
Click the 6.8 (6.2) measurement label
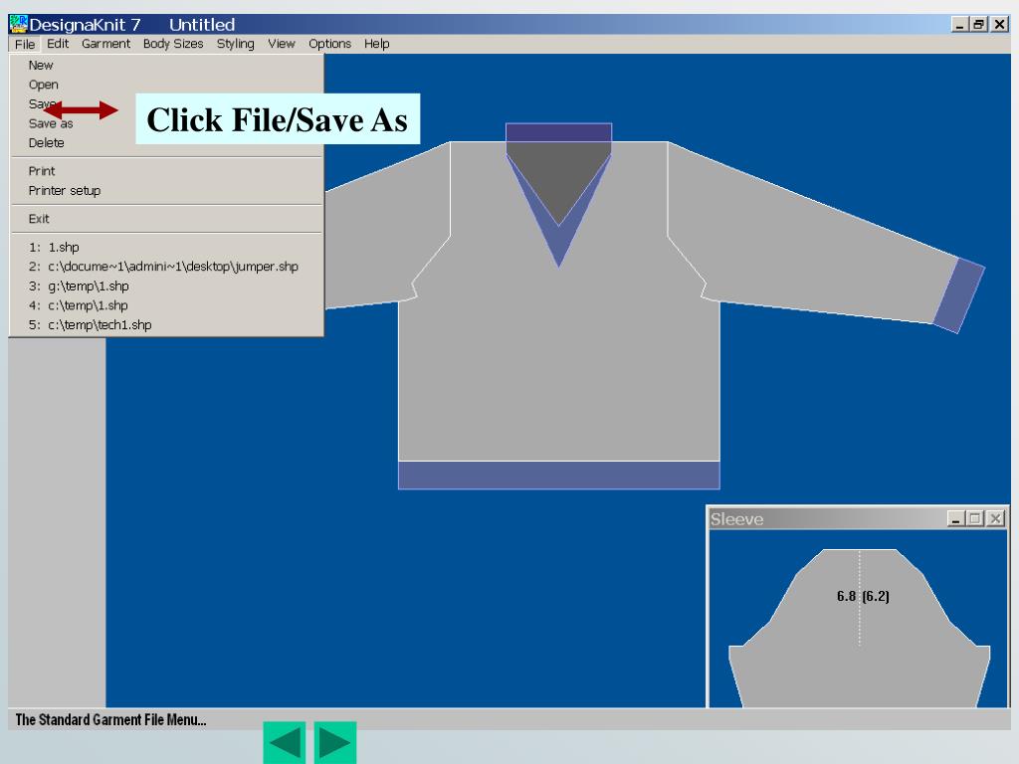pyautogui.click(x=863, y=596)
